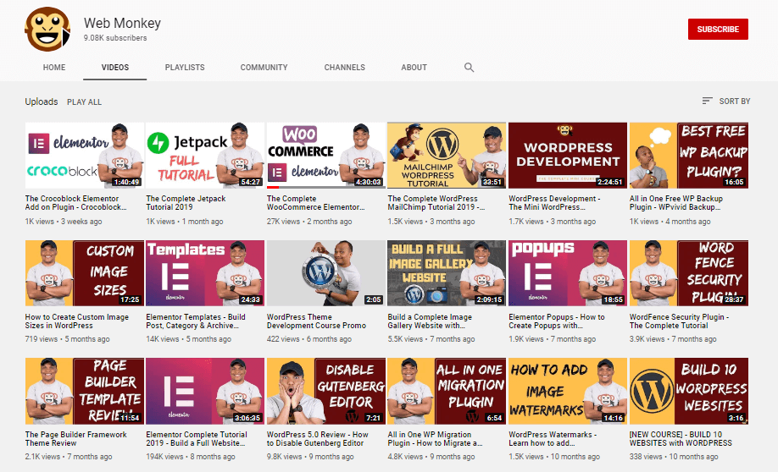Open the Jetpack Full Tutorial thumbnail

(205, 156)
